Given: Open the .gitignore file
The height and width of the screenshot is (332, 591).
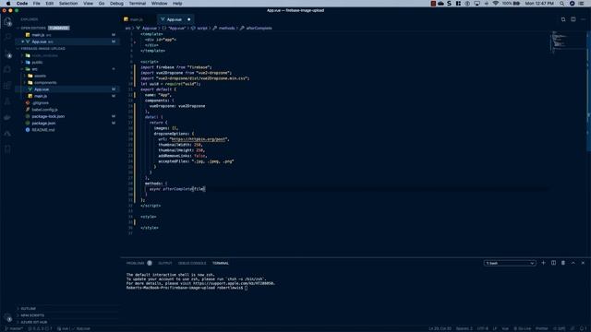Looking at the screenshot, I should (67, 102).
